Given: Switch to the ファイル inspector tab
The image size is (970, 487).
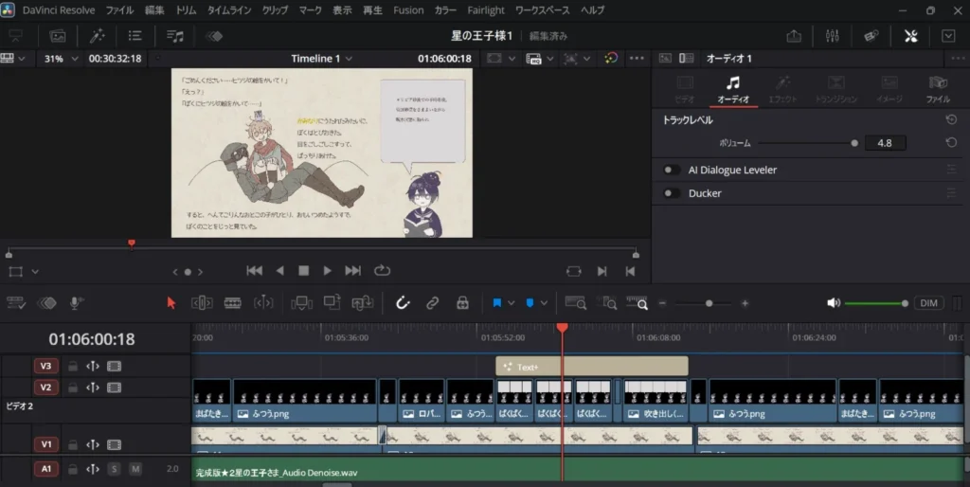Looking at the screenshot, I should (938, 89).
